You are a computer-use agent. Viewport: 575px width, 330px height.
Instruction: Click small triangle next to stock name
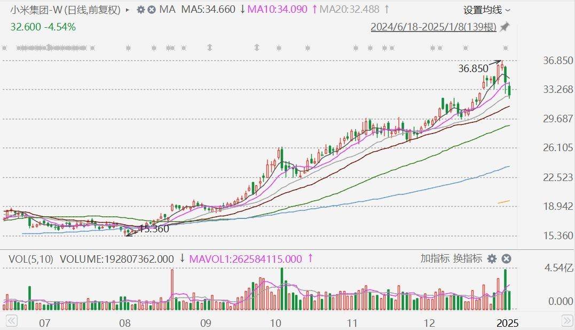(127, 10)
